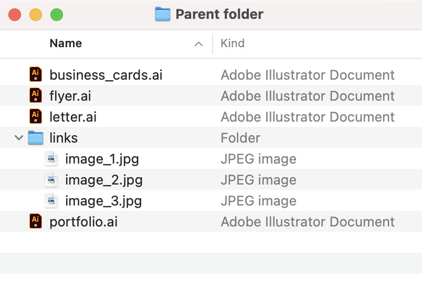
Task: Select the links folder name
Action: (x=64, y=138)
